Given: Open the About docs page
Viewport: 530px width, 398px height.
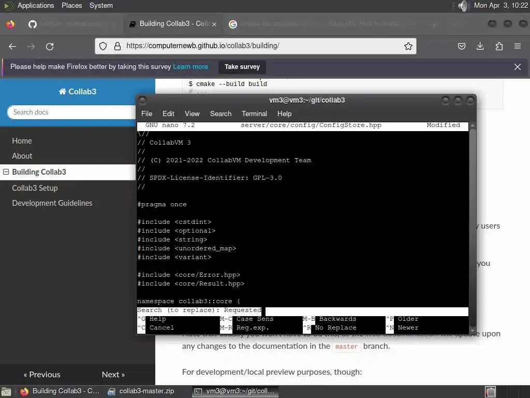Looking at the screenshot, I should pyautogui.click(x=22, y=156).
